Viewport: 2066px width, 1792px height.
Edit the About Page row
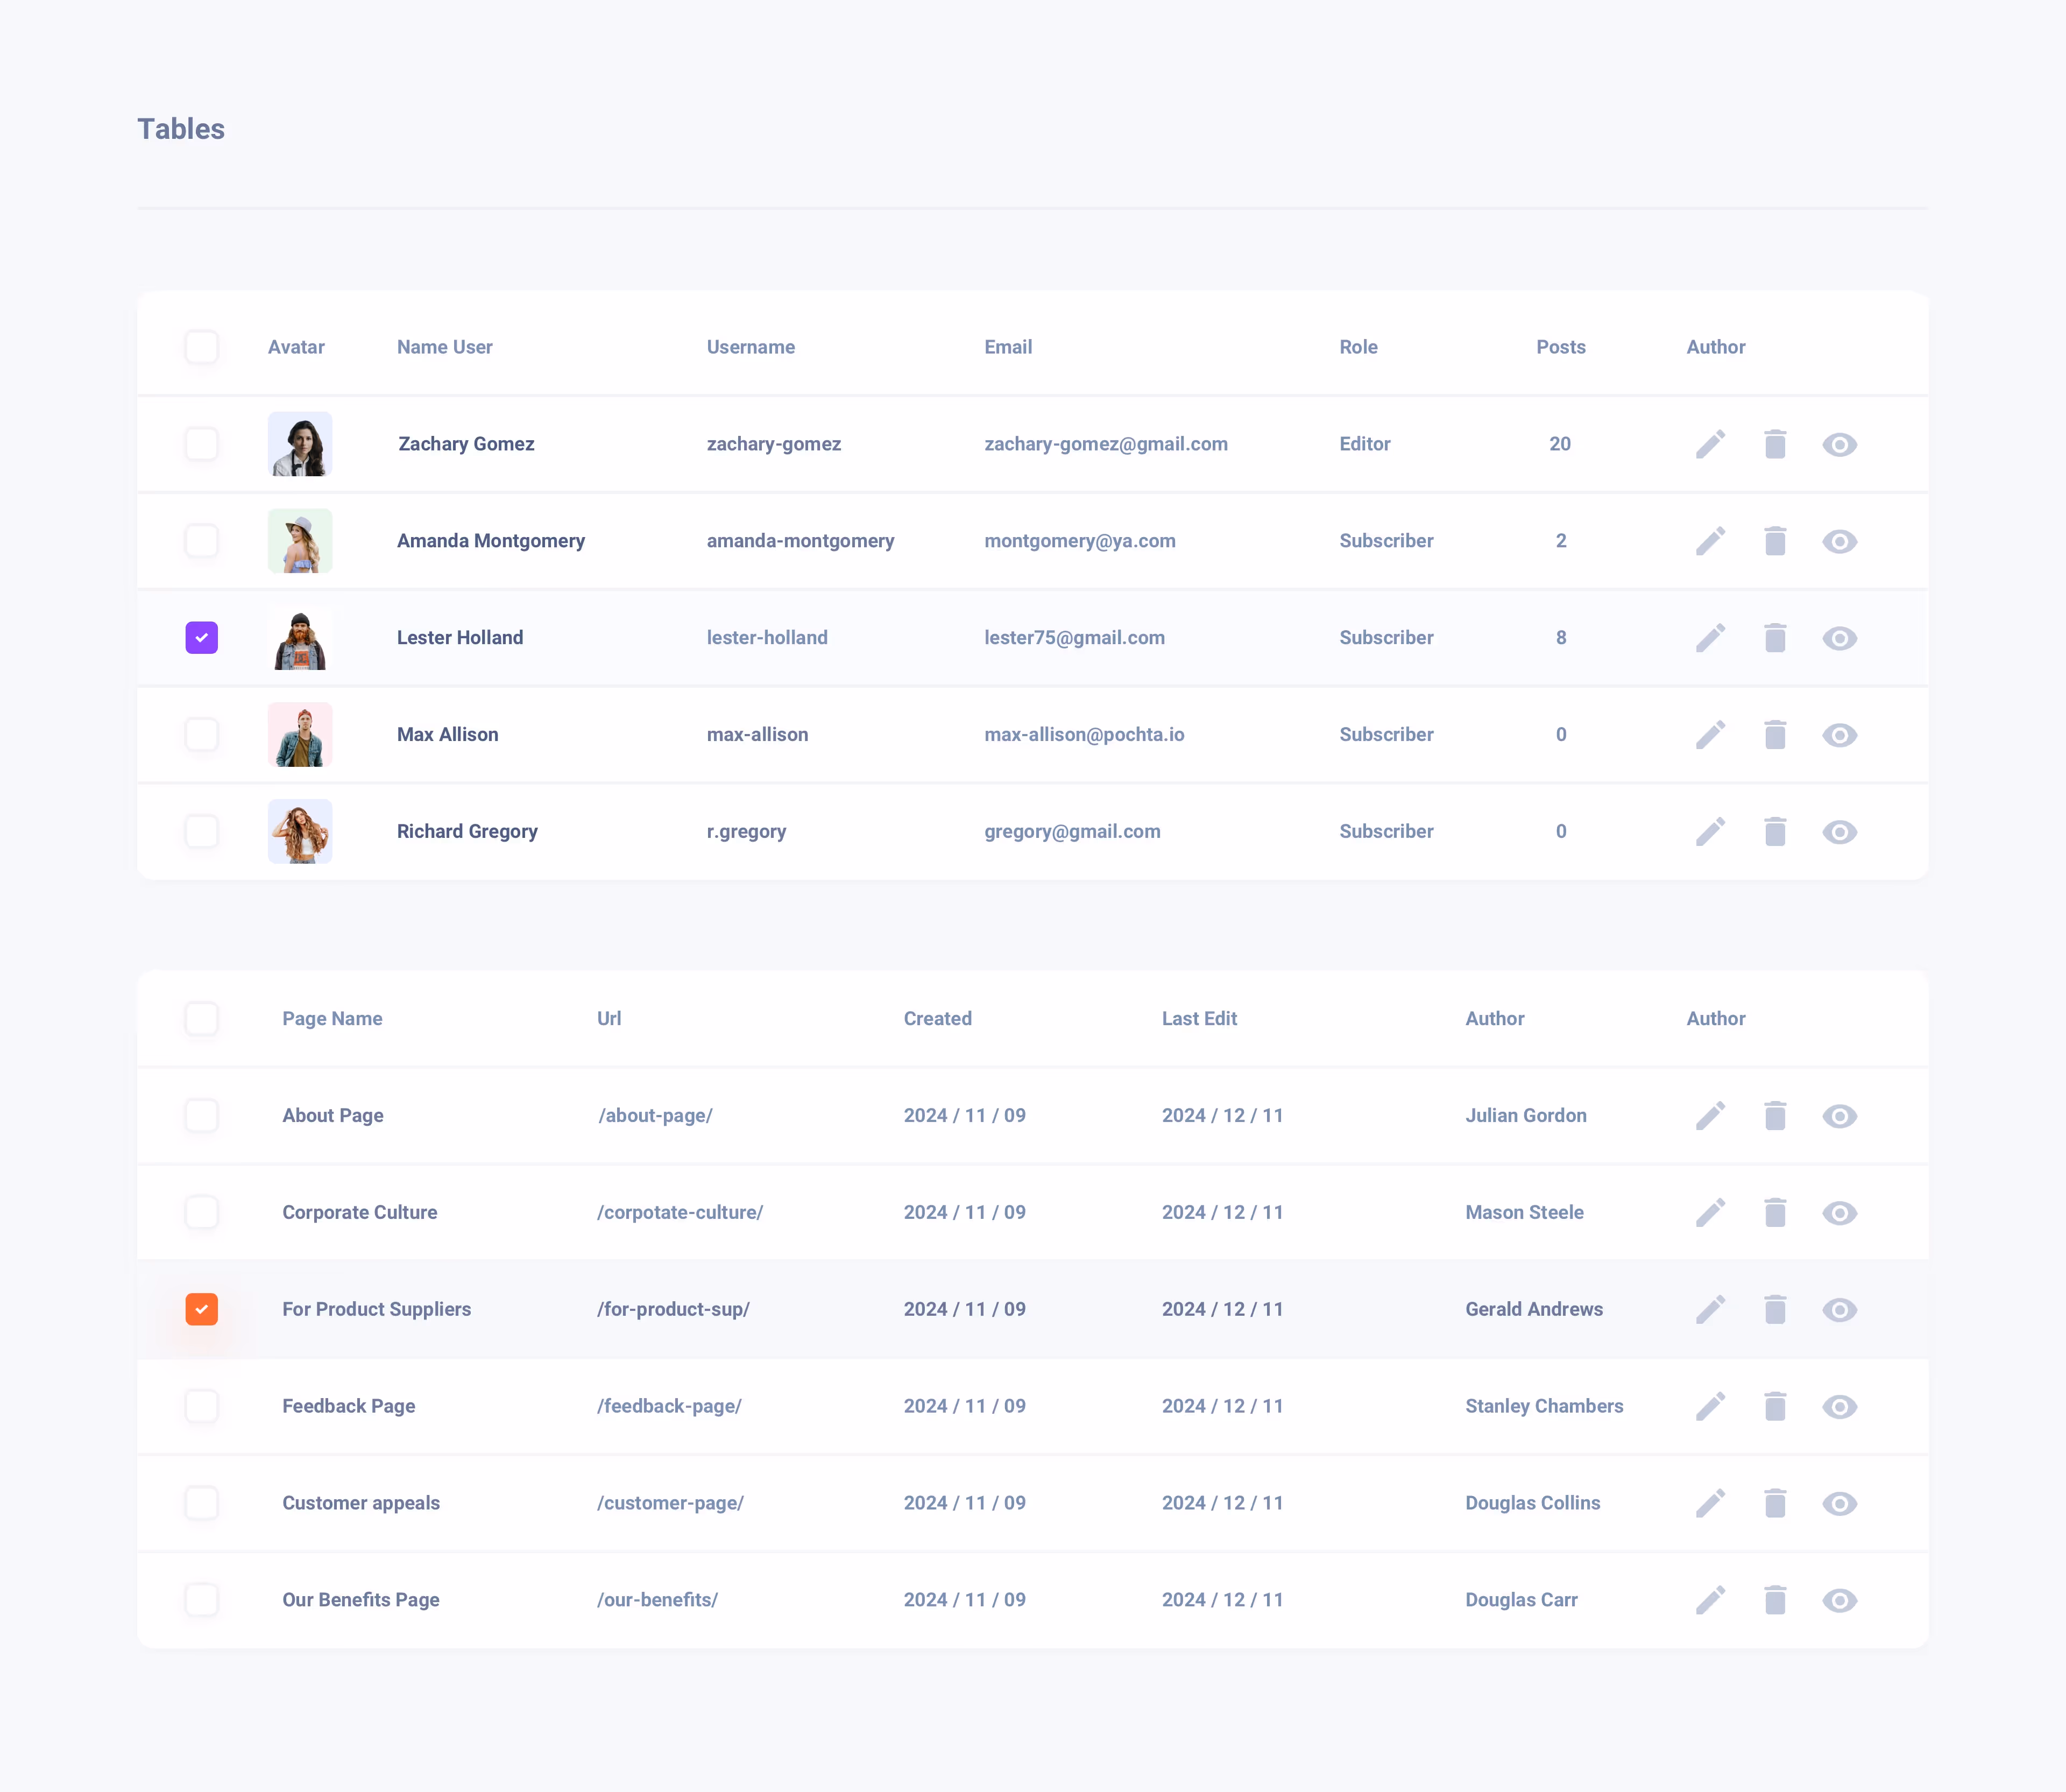tap(1710, 1116)
